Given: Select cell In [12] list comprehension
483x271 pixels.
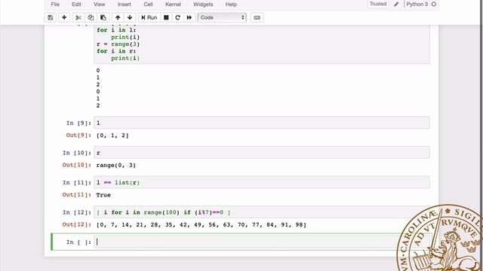Looking at the screenshot, I should pos(262,212).
